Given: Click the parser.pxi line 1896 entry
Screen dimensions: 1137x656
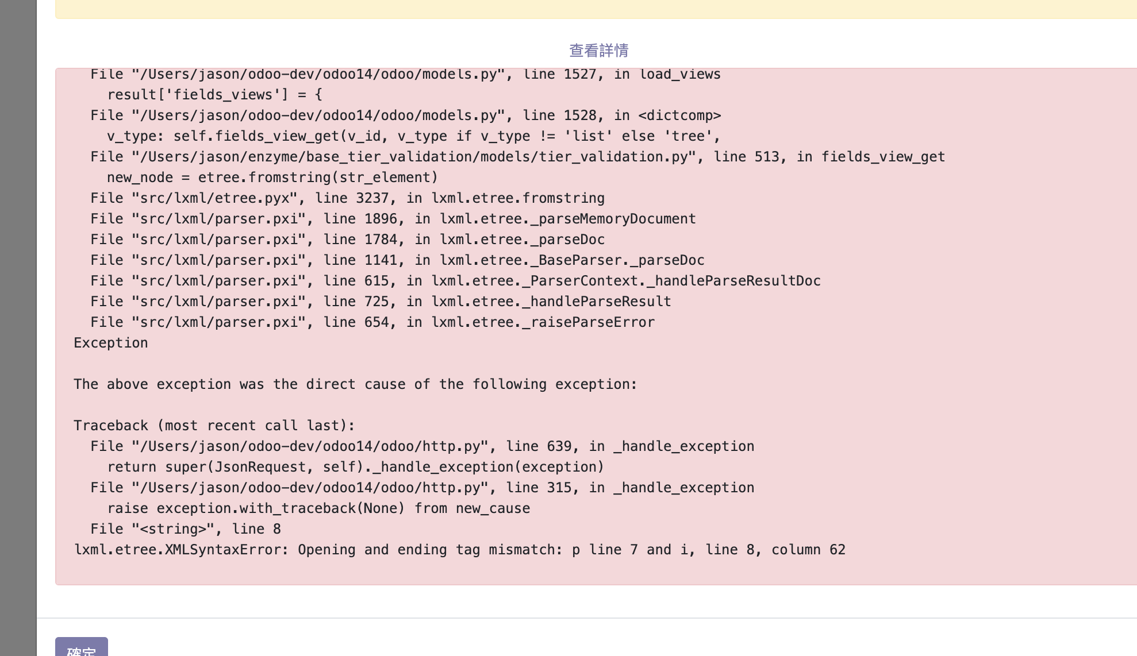Looking at the screenshot, I should pyautogui.click(x=393, y=218).
